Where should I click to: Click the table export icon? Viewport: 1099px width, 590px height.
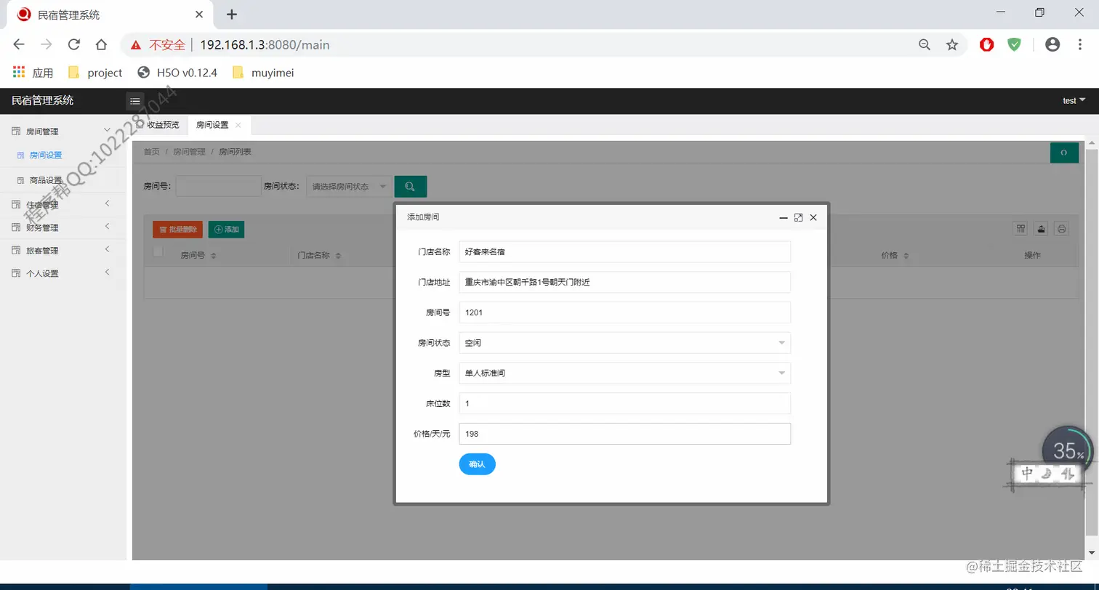pos(1042,229)
